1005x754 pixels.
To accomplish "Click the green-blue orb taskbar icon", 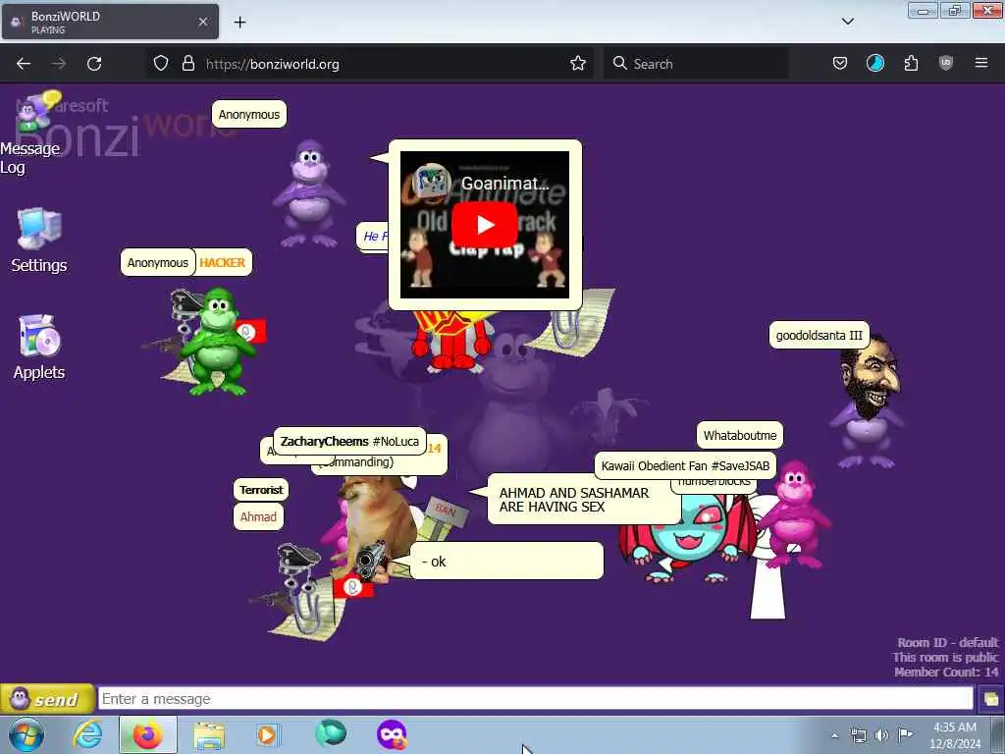I will [330, 733].
